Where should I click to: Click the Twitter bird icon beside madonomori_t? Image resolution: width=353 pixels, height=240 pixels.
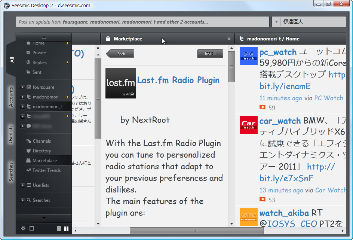point(29,106)
